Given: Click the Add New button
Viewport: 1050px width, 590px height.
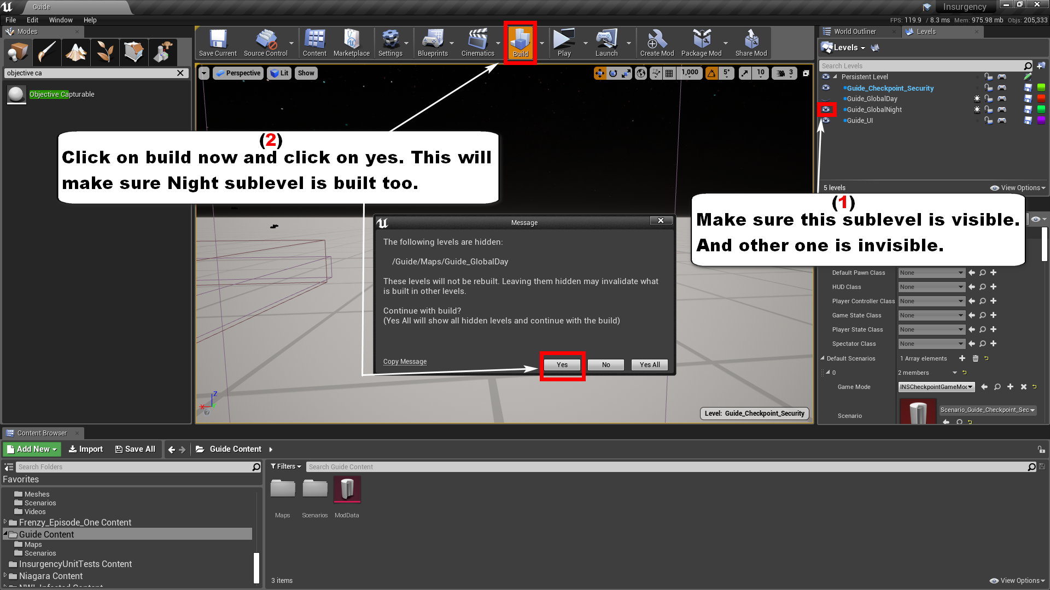Looking at the screenshot, I should [32, 449].
